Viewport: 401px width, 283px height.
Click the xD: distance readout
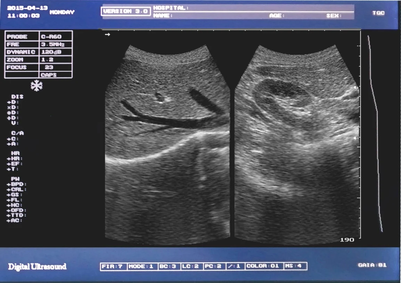[13, 107]
